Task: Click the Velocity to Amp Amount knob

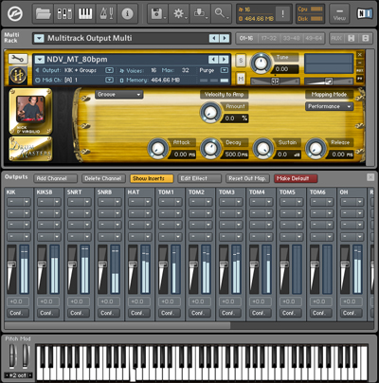Action: click(210, 113)
